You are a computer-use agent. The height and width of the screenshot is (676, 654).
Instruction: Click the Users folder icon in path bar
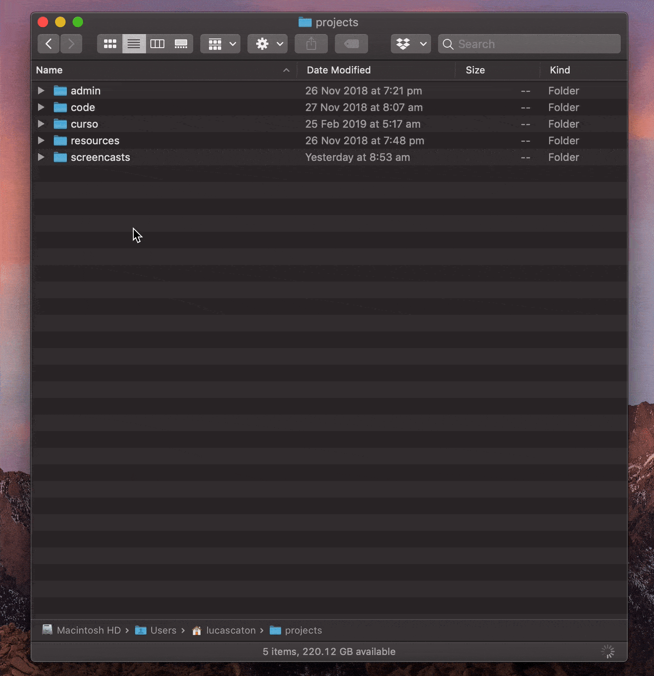(x=141, y=630)
